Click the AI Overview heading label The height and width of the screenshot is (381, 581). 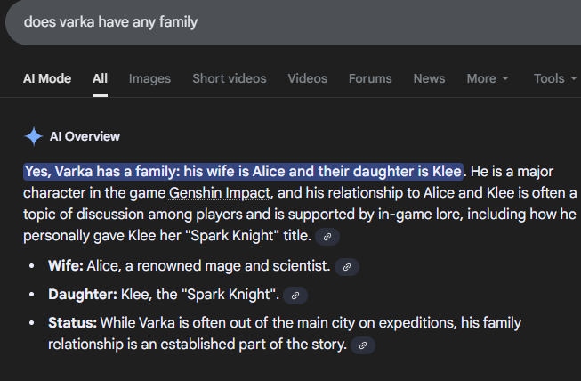(x=85, y=136)
